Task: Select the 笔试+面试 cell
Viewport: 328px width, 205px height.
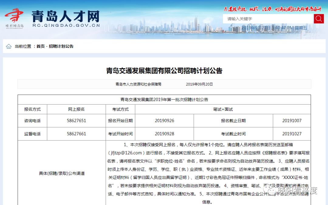Action: point(223,109)
